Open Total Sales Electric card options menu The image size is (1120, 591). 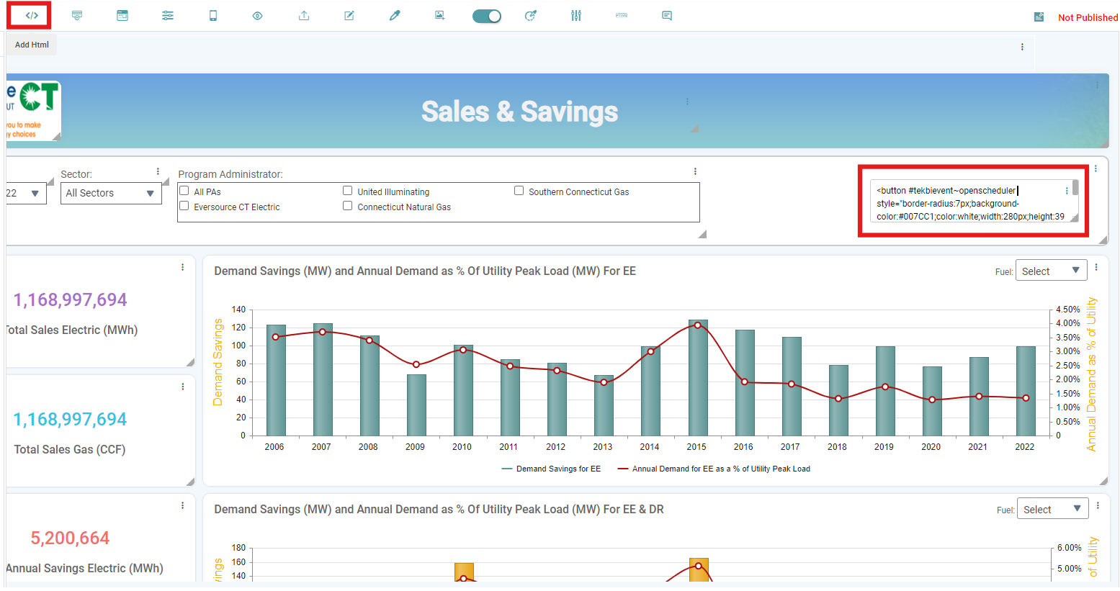point(182,267)
